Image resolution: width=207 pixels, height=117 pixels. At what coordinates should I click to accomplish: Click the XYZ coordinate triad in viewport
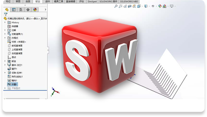tap(55, 92)
